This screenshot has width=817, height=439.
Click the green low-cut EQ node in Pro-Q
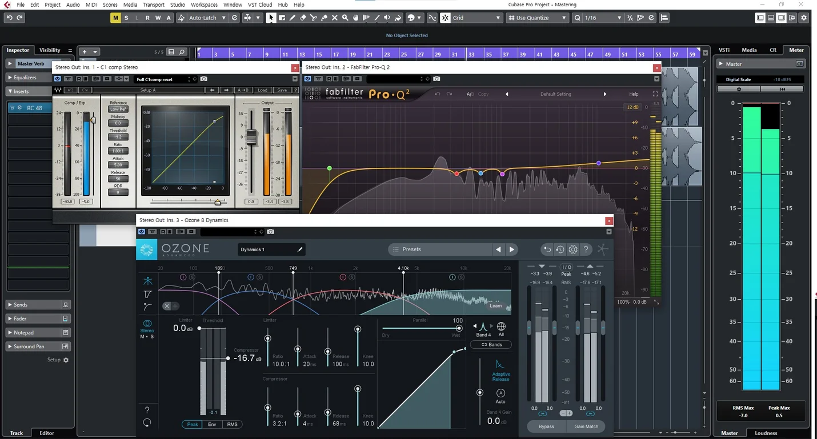pyautogui.click(x=329, y=168)
